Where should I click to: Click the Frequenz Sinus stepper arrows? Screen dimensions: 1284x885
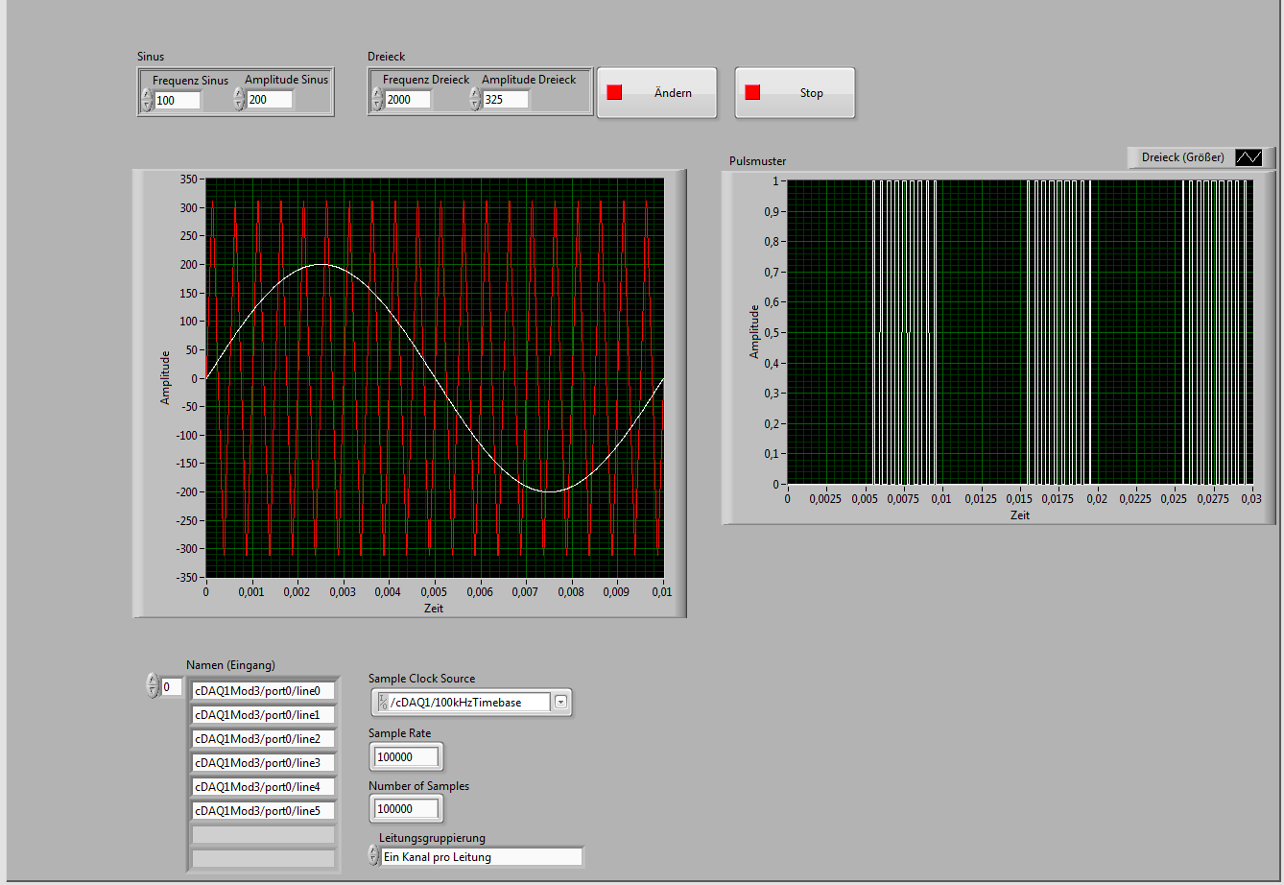(147, 100)
